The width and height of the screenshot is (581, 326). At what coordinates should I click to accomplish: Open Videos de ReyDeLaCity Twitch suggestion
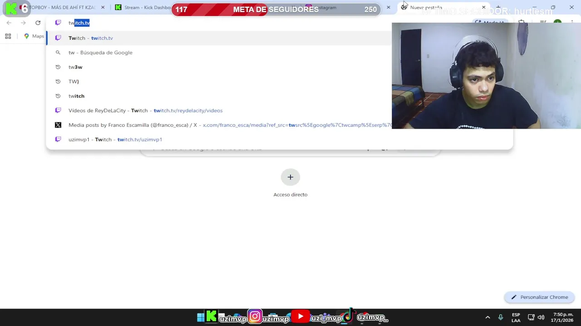point(219,110)
